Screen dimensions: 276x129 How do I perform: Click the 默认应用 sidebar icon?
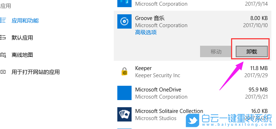pos(3,38)
